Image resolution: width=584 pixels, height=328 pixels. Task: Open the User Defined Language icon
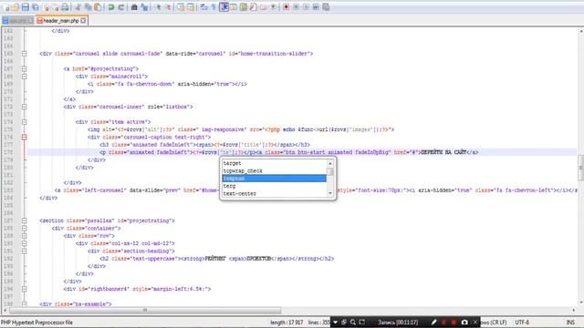234,7
